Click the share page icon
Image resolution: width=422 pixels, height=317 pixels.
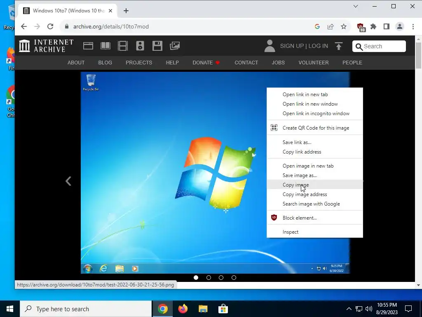(331, 26)
